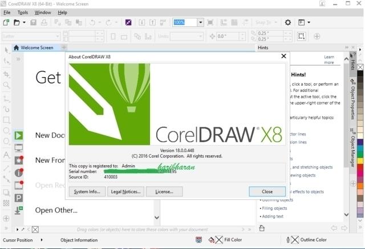Click the Import icon in the toolbar
Viewport: 365px width, 249px height.
click(x=141, y=22)
